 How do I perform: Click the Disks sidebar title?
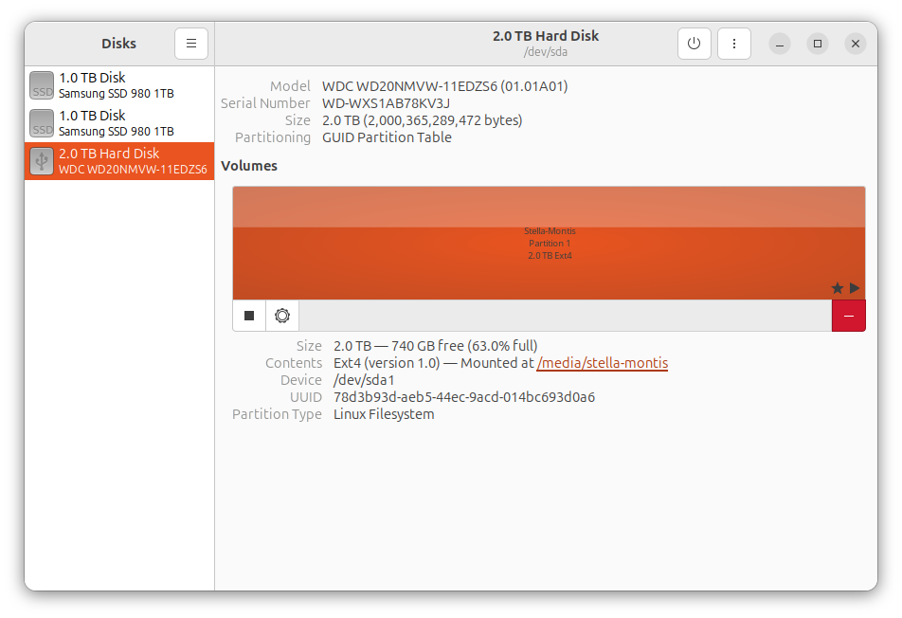[119, 44]
